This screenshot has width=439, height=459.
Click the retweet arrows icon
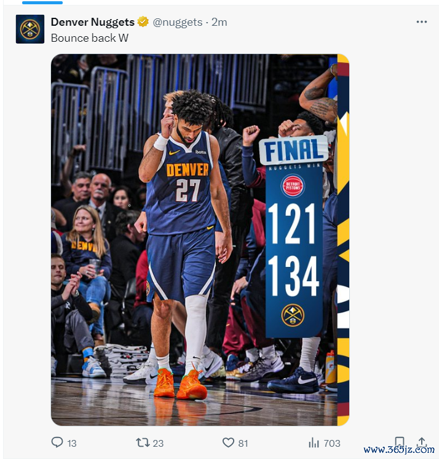143,442
